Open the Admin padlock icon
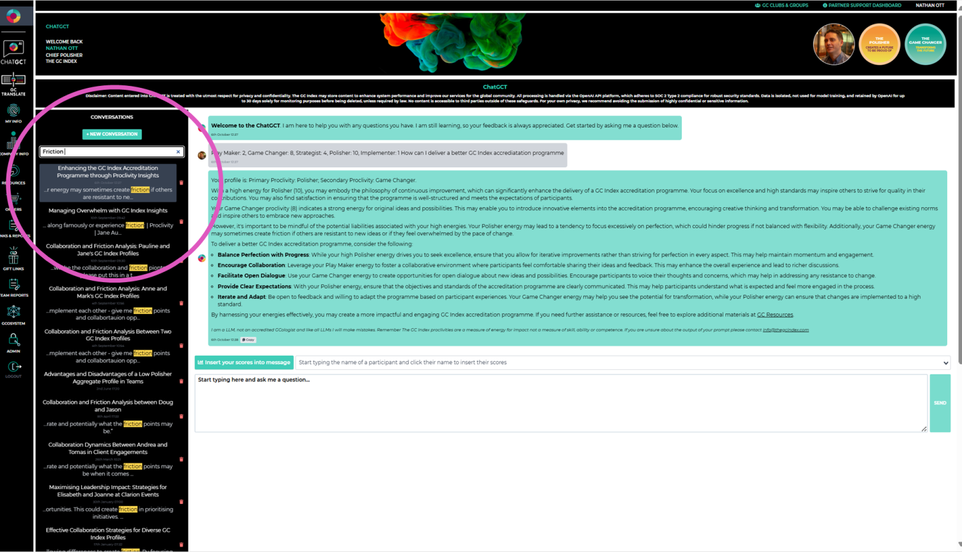The height and width of the screenshot is (552, 962). pos(13,342)
